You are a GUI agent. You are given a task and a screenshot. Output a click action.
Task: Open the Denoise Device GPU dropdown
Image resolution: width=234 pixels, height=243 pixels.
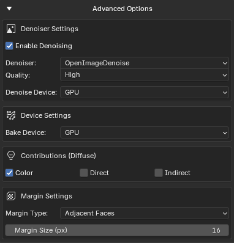pyautogui.click(x=145, y=92)
